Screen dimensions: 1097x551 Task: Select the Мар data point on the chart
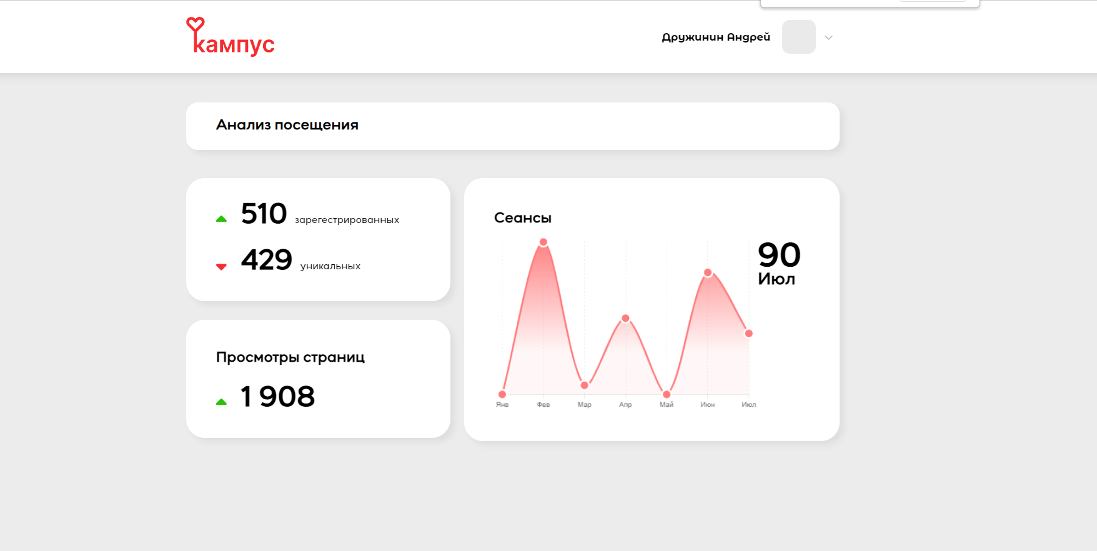tap(585, 385)
